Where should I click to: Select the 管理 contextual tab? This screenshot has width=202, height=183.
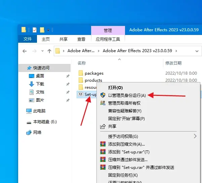pyautogui.click(x=108, y=30)
